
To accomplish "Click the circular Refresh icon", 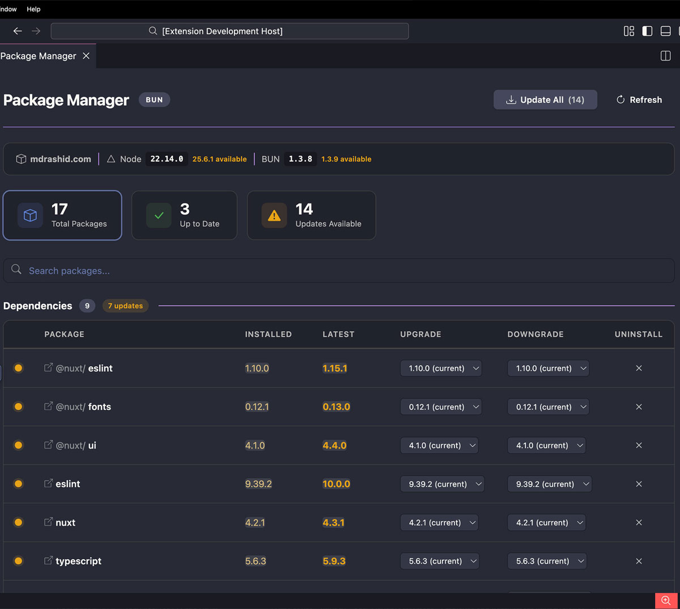I will [621, 100].
